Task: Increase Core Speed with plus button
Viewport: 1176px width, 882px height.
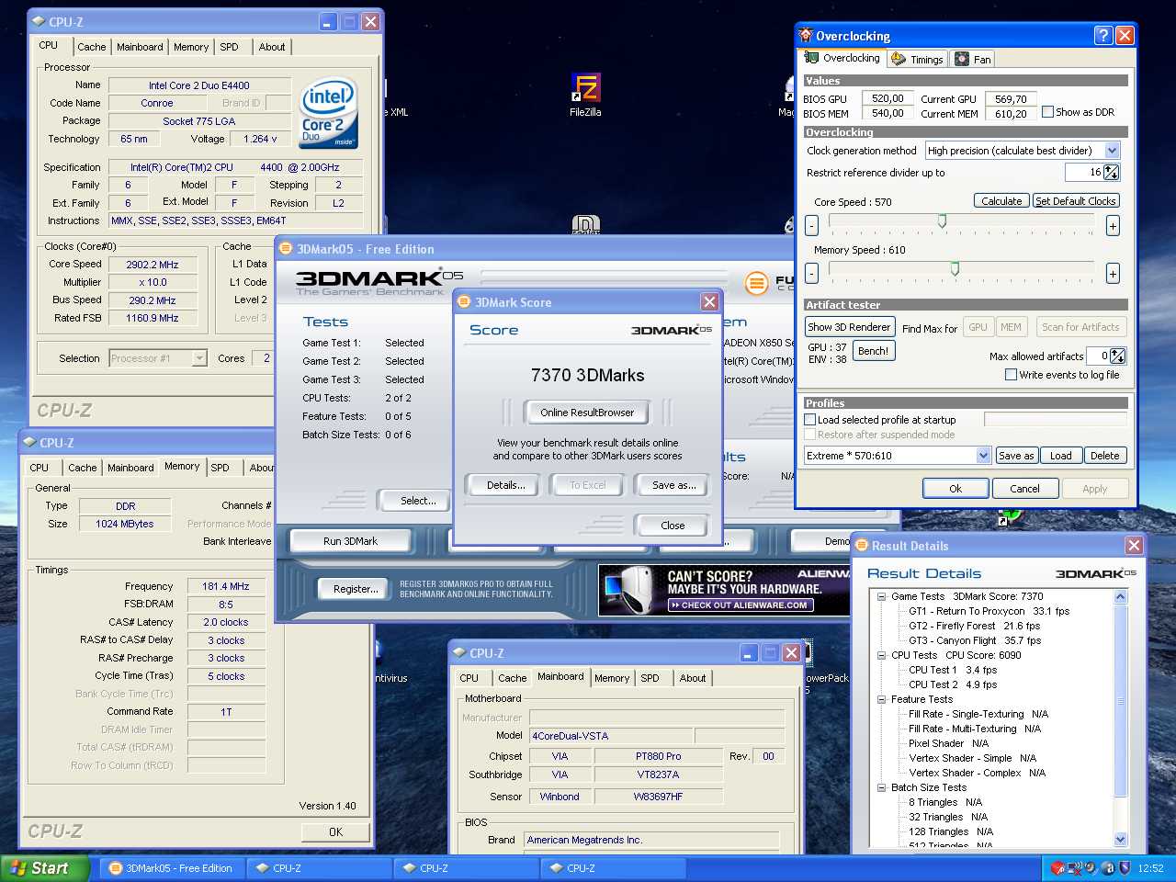Action: pos(1113,225)
